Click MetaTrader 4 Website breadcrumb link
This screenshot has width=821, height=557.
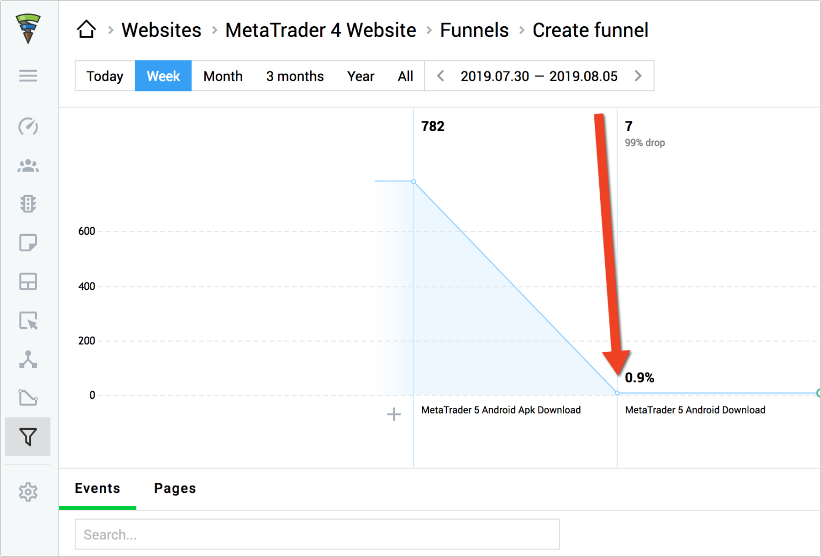coord(321,30)
